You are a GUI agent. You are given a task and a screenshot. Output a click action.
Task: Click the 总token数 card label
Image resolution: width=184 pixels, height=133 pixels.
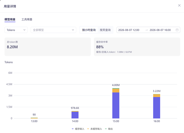pos(12,42)
